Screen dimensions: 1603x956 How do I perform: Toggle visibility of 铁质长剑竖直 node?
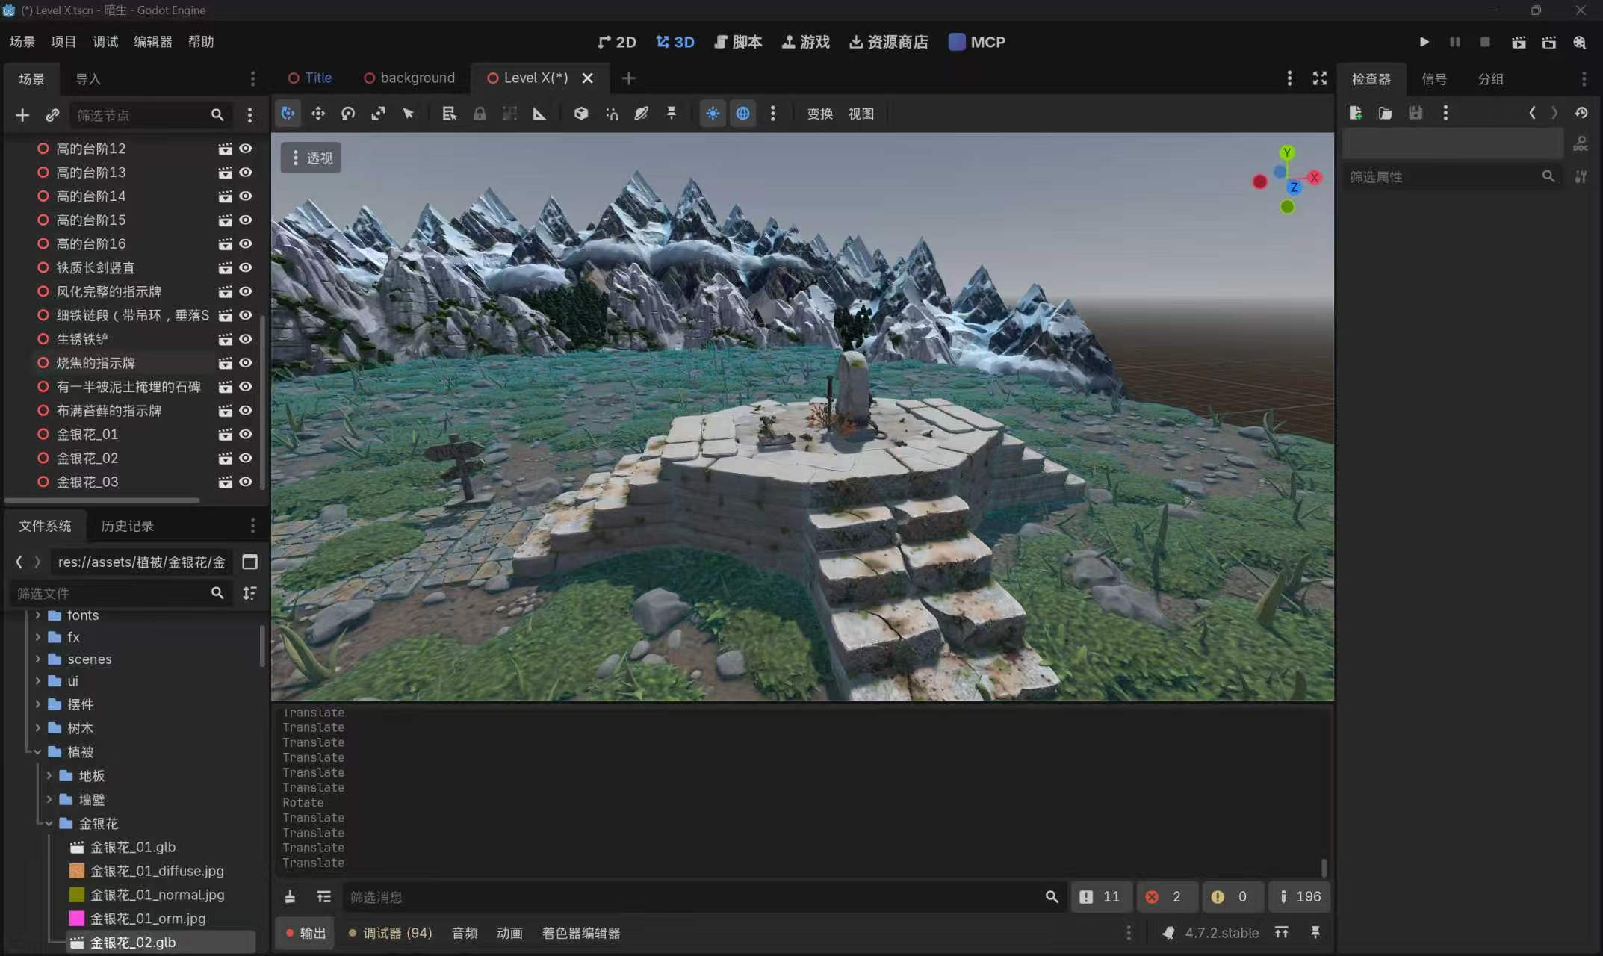tap(245, 267)
